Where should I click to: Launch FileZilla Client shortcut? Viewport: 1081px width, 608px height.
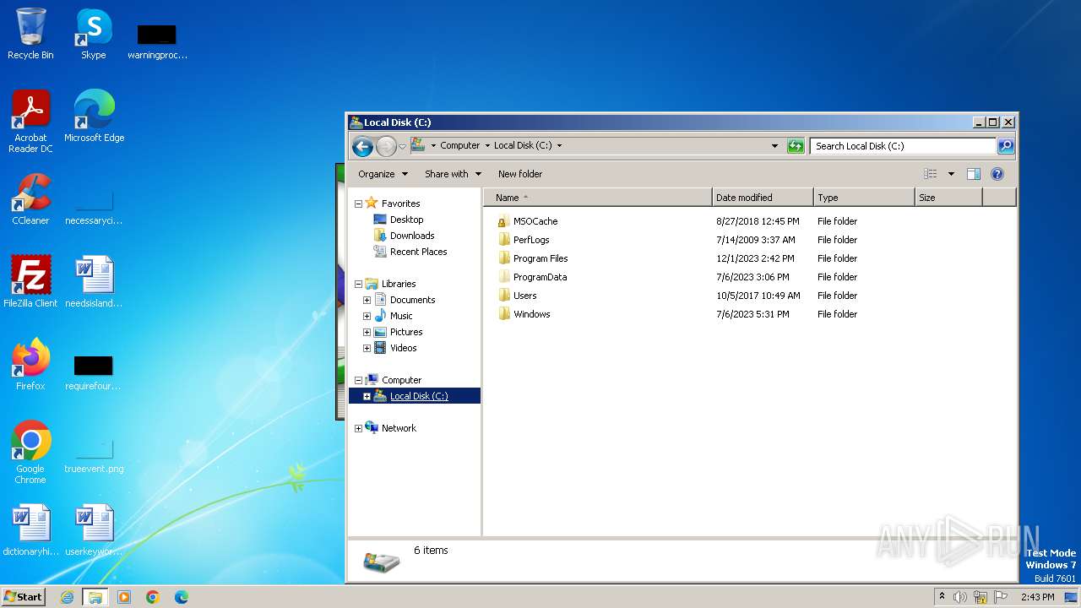(30, 282)
